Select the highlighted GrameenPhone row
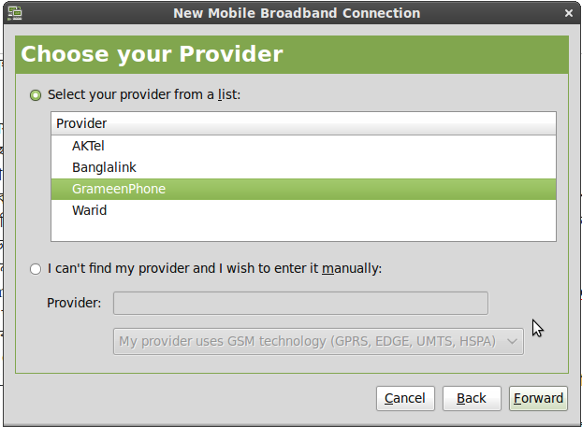This screenshot has height=427, width=582. click(118, 189)
